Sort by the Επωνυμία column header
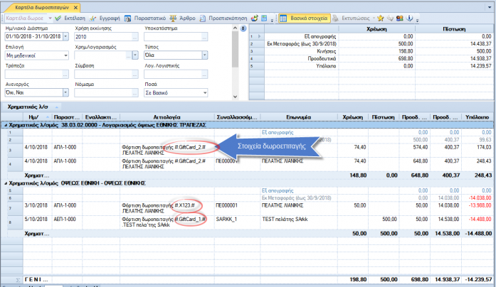The image size is (496, 287). pyautogui.click(x=299, y=117)
